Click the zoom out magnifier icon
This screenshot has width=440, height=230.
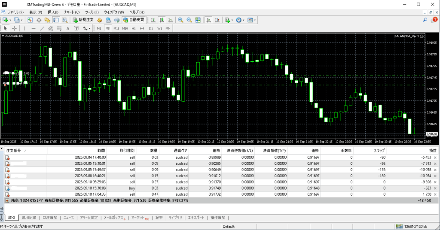pos(189,20)
